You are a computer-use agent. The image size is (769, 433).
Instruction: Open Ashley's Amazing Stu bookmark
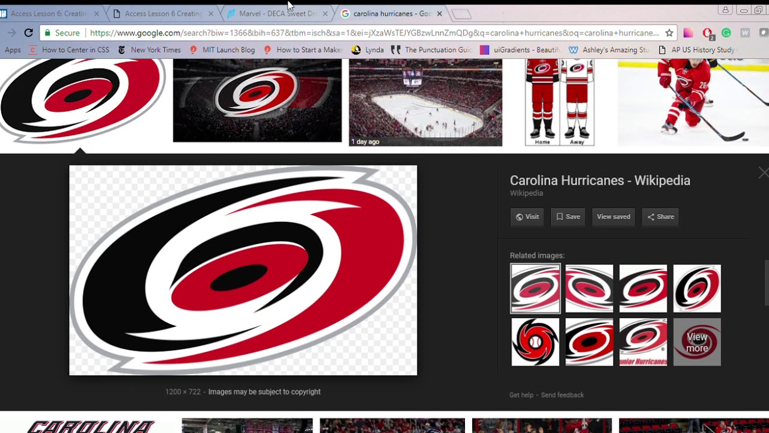coord(609,50)
